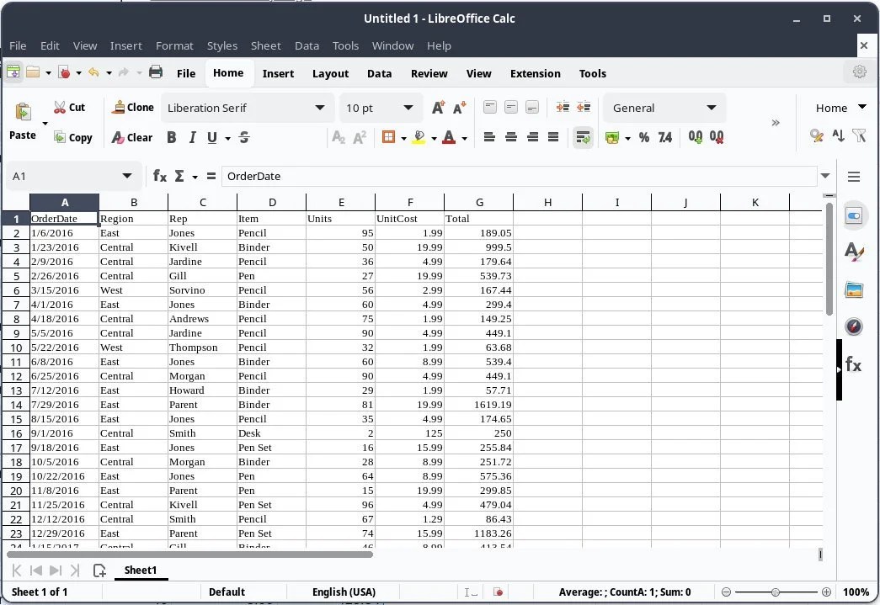Open the Navigator from the sidebar
Screen dimensions: 880x605
pyautogui.click(x=854, y=326)
